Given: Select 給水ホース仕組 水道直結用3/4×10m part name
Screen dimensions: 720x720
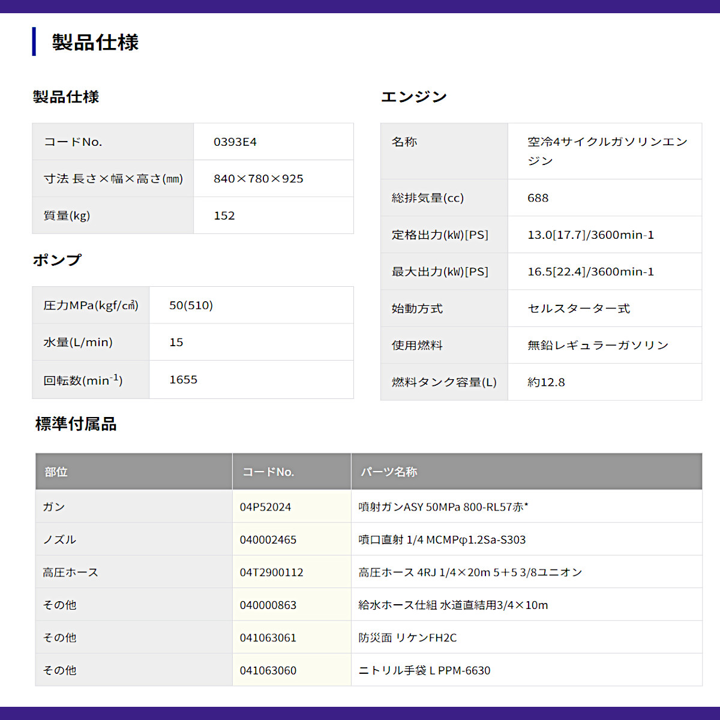Looking at the screenshot, I should coord(454,605).
